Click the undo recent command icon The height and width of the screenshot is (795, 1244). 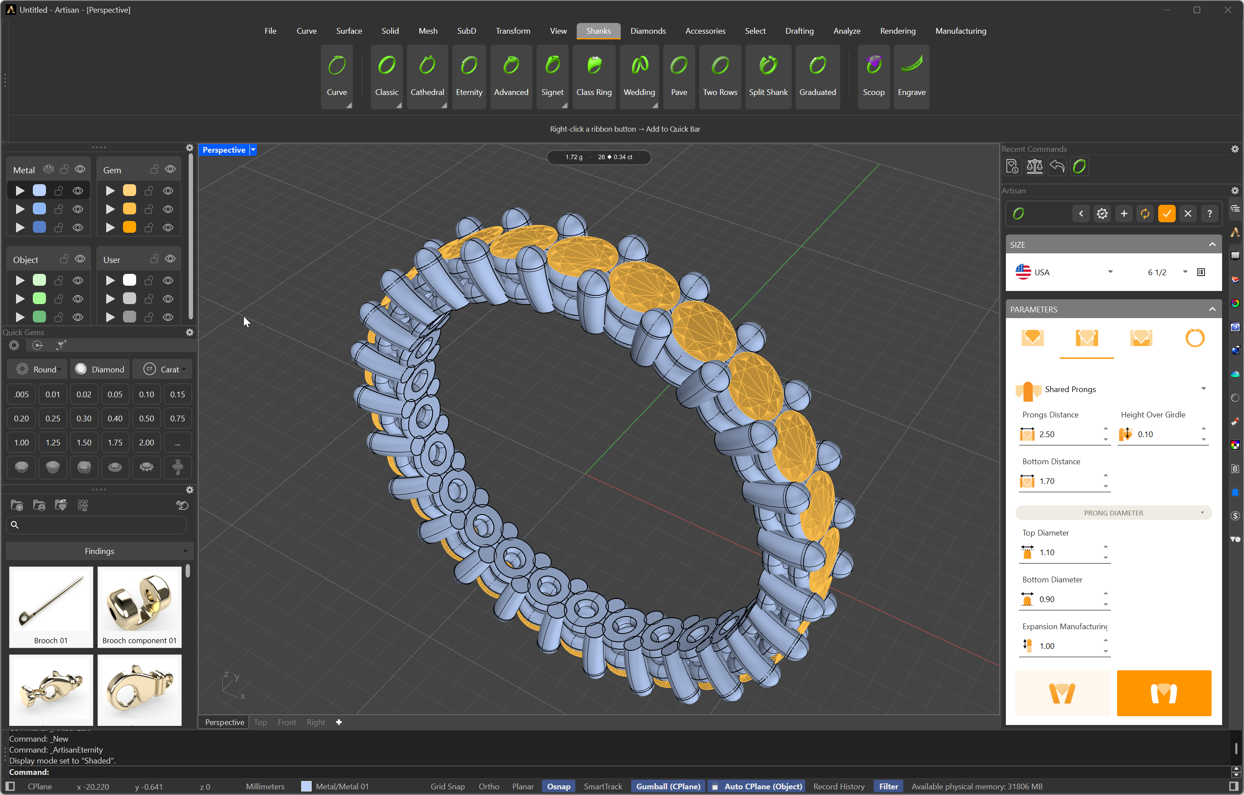pos(1057,167)
